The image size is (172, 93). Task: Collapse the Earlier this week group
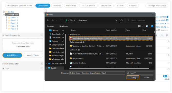pyautogui.click(x=69, y=42)
